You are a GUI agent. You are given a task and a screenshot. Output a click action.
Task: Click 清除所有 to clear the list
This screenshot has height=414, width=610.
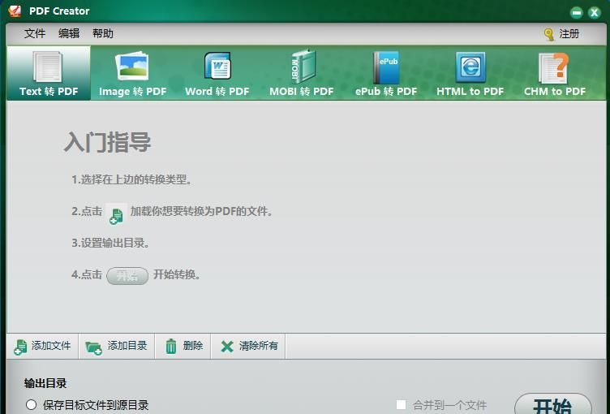tap(249, 346)
